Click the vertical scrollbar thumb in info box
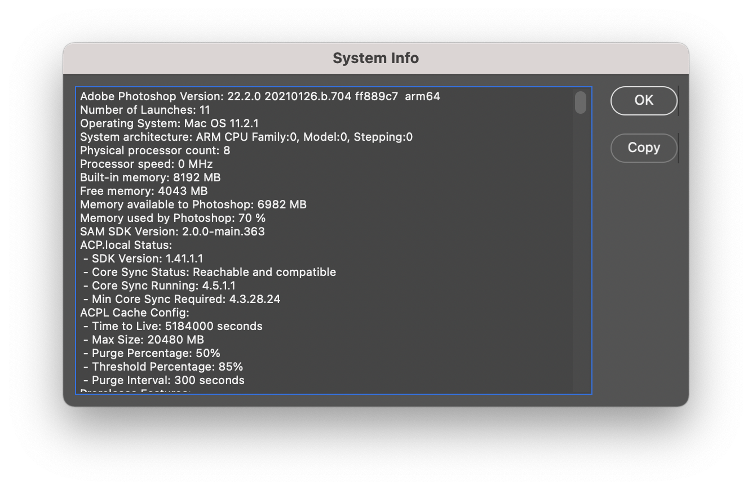The width and height of the screenshot is (752, 490). (x=580, y=103)
